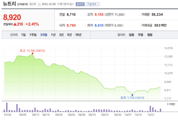Click the red highest price marker dot

33,54
